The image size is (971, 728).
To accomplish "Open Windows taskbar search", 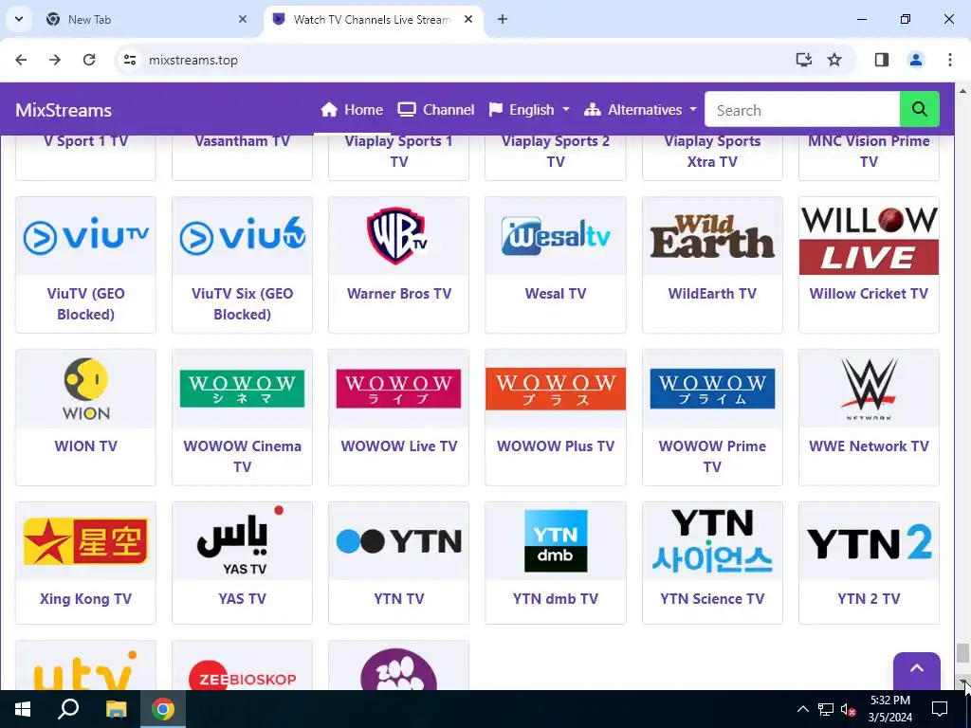I will click(68, 709).
